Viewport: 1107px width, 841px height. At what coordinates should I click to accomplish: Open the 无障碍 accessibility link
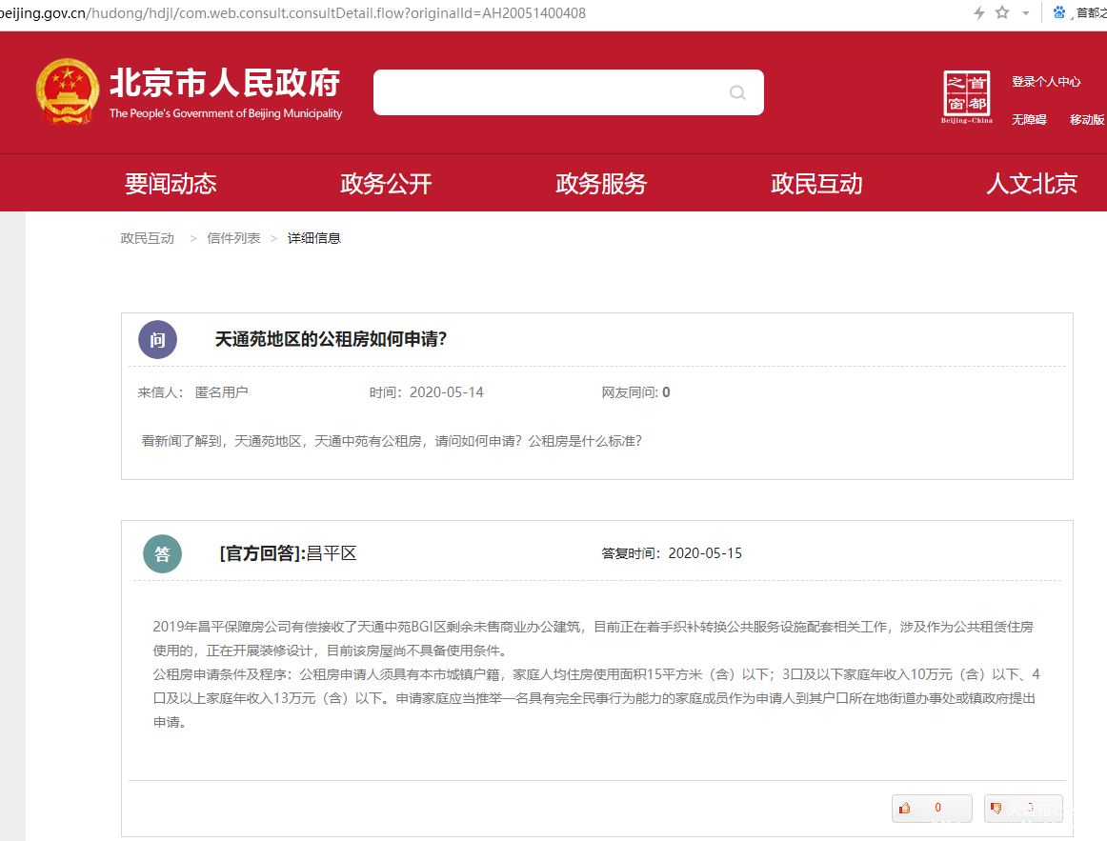pyautogui.click(x=1029, y=119)
